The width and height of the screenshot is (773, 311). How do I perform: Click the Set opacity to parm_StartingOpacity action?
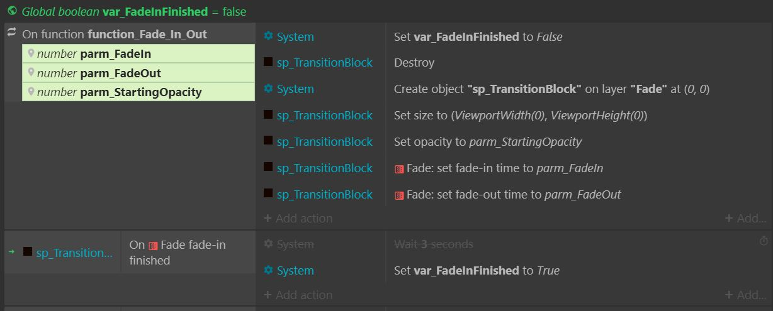click(x=488, y=142)
